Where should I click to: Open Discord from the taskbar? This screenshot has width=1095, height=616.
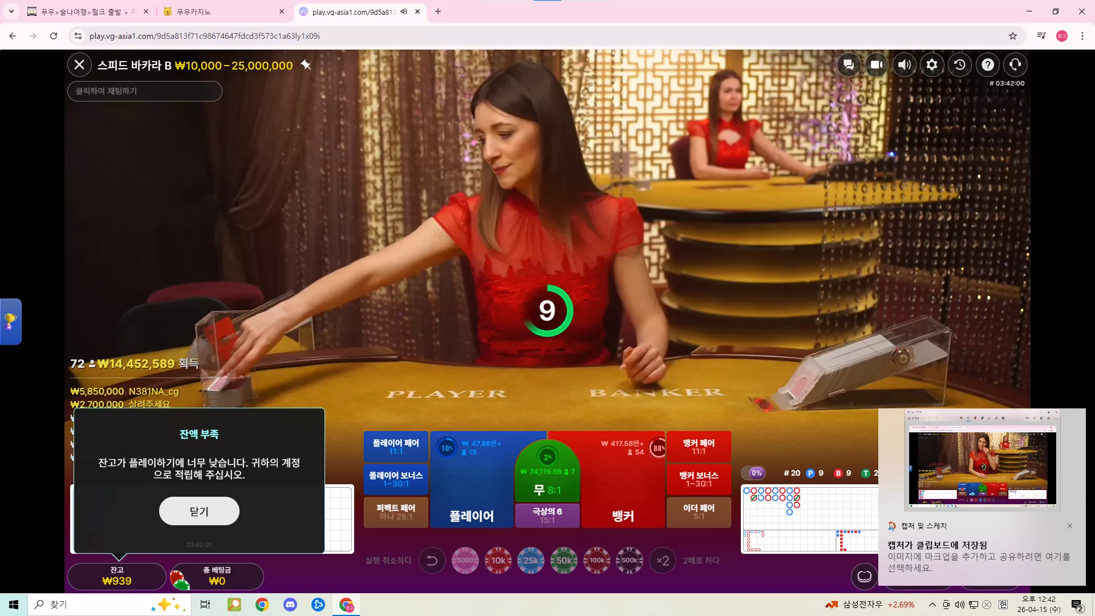tap(290, 605)
